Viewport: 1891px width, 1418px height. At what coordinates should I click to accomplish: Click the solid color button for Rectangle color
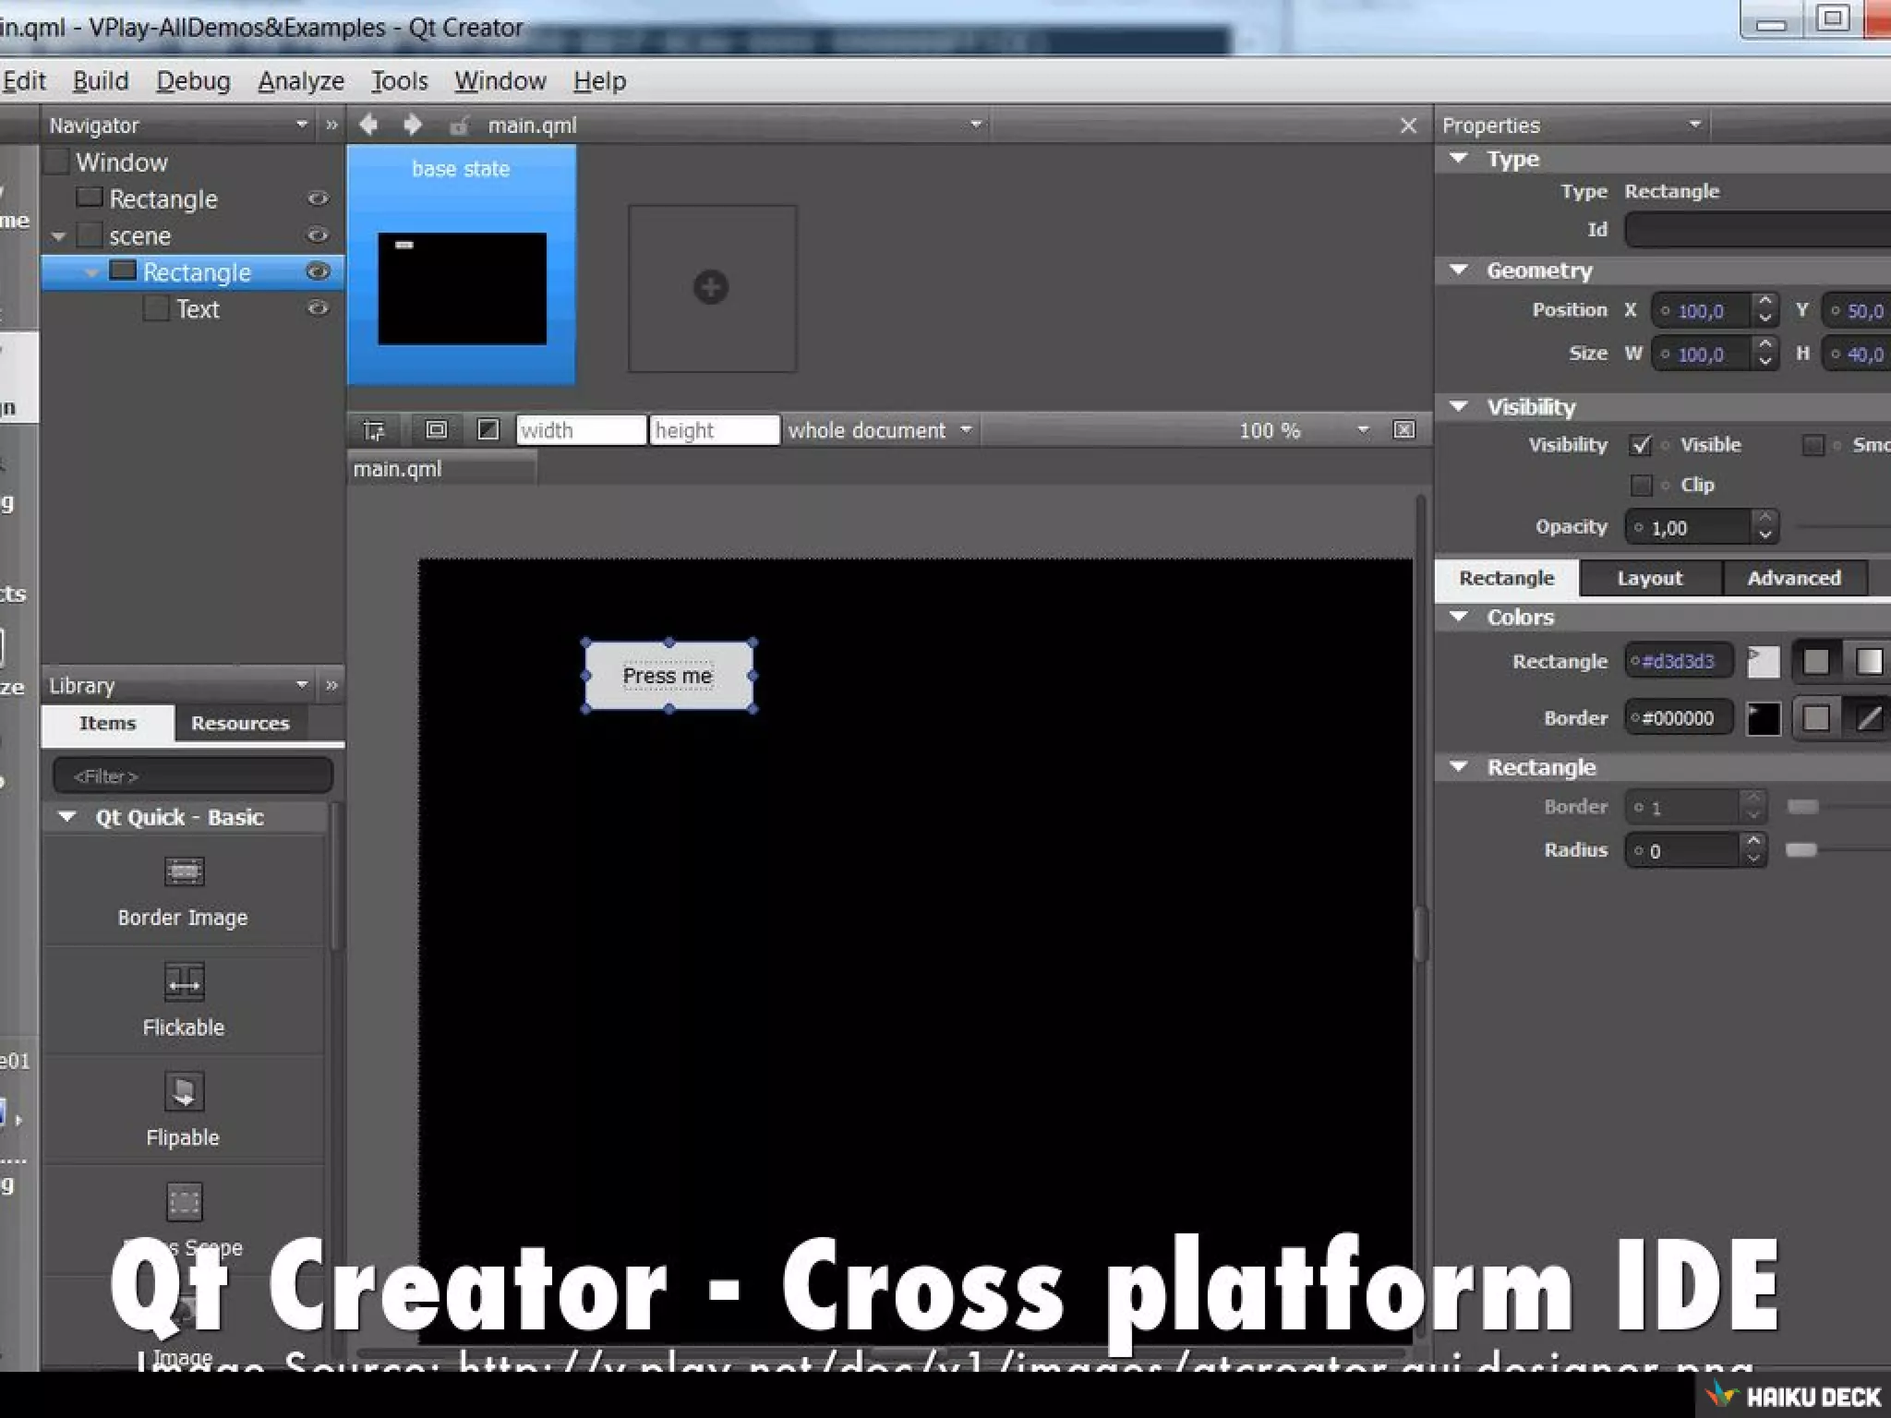pos(1815,661)
